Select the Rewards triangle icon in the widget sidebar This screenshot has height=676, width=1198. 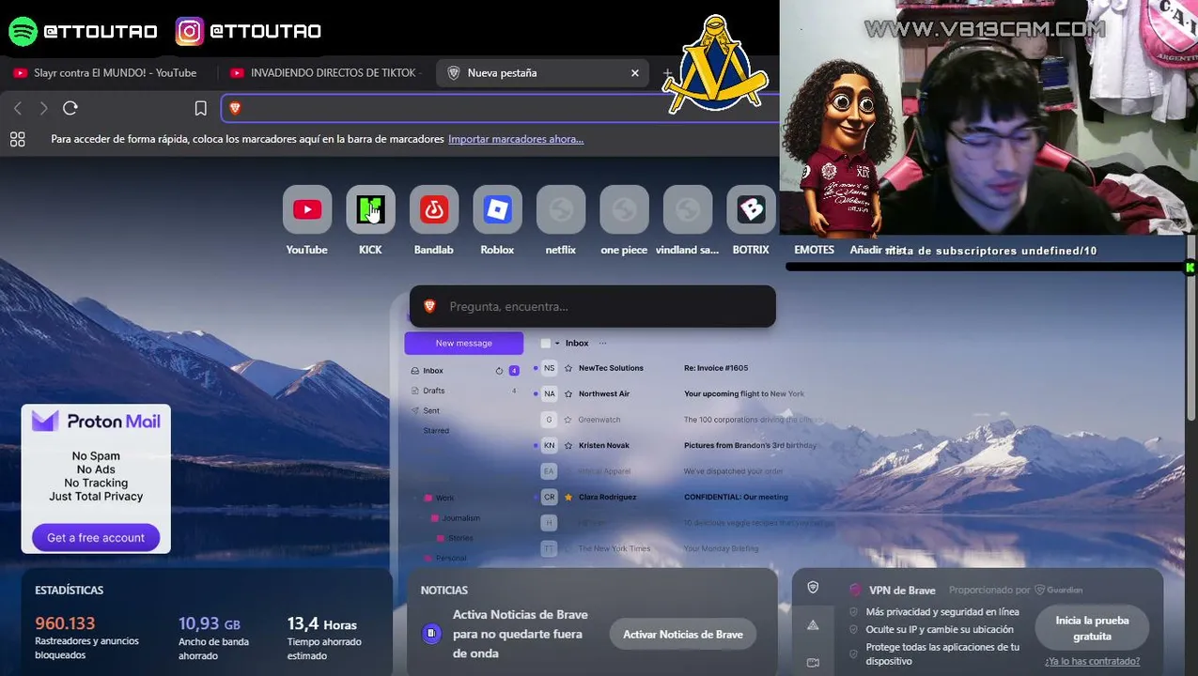pyautogui.click(x=813, y=625)
